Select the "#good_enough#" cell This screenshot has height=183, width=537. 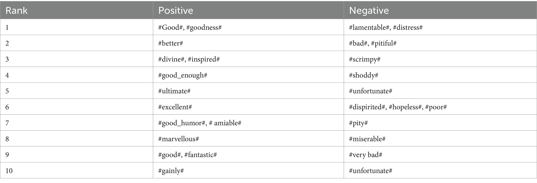[x=183, y=75]
